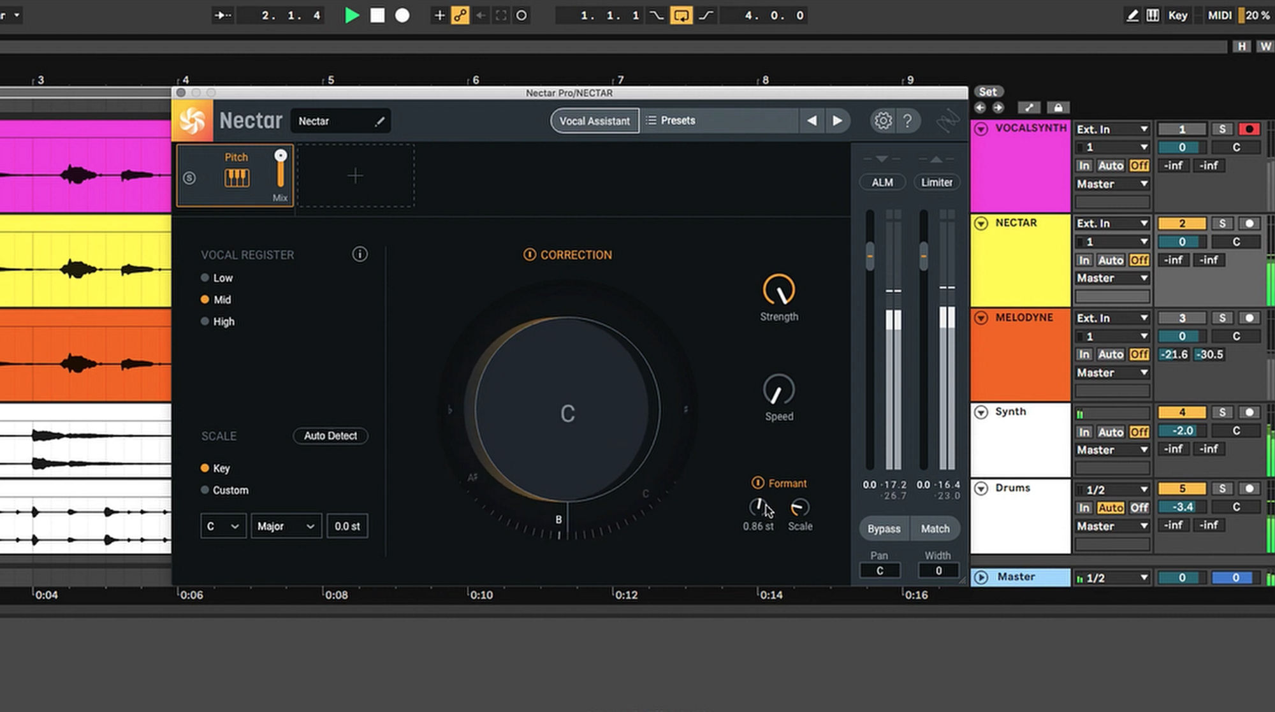
Task: Click the Strength knob
Action: [x=778, y=290]
